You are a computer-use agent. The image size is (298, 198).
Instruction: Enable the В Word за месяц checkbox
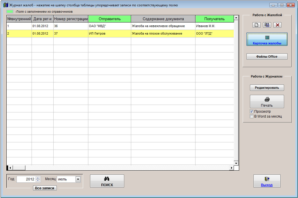(x=251, y=116)
